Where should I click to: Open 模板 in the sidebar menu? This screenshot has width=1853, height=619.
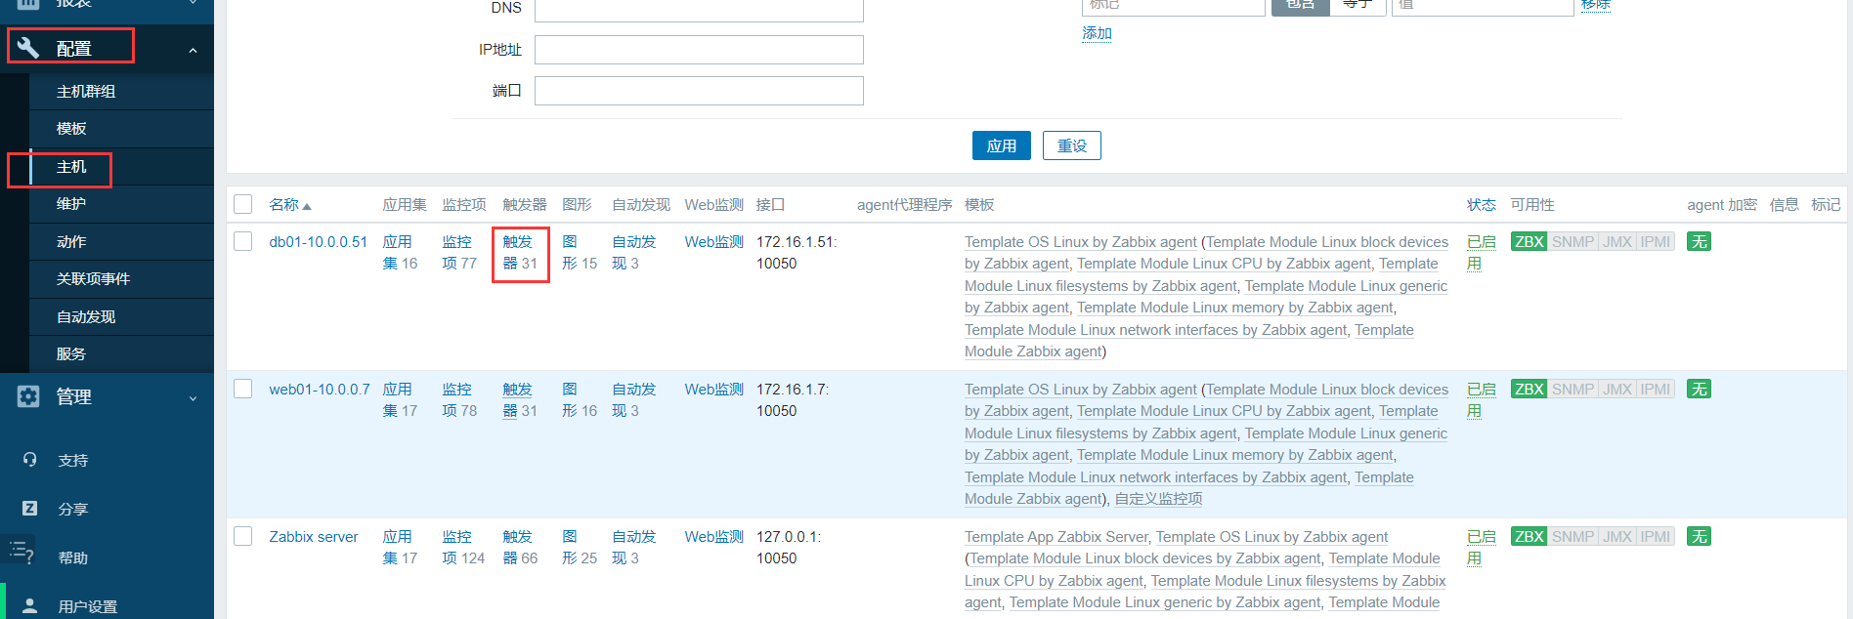(x=71, y=129)
